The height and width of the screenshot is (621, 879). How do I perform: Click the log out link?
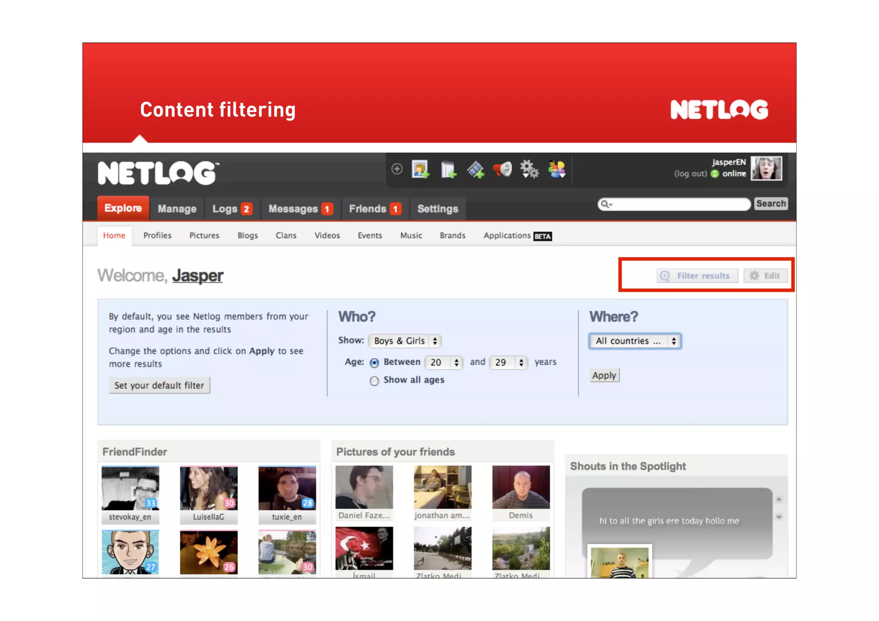coord(690,174)
